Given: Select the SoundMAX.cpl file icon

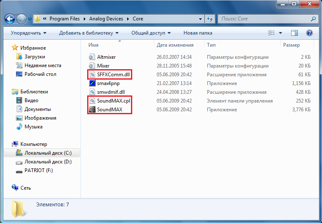Looking at the screenshot, I should 92,101.
